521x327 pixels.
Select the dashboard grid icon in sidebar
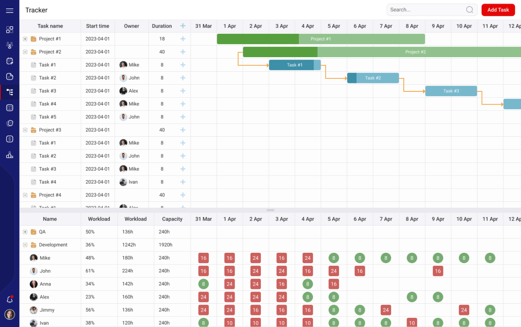click(x=10, y=30)
